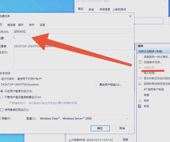Open 详细信息 tab in properties window

(x=105, y=9)
